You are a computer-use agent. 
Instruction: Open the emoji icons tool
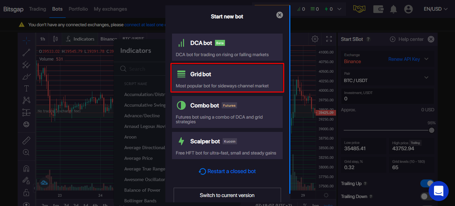26,124
